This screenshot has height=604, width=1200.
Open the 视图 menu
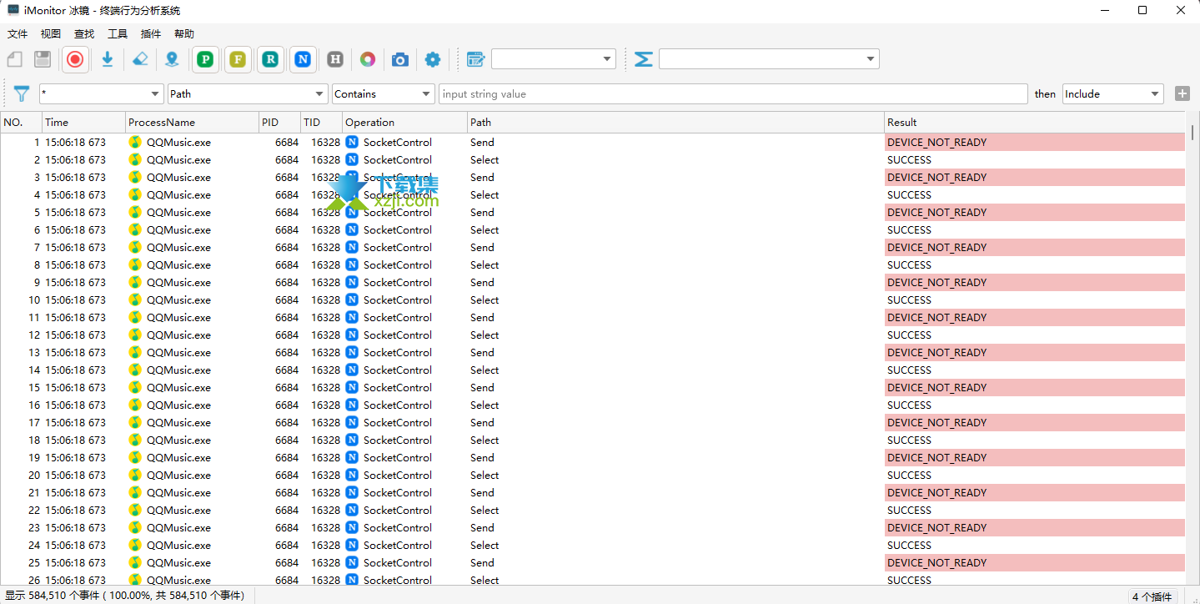point(51,34)
